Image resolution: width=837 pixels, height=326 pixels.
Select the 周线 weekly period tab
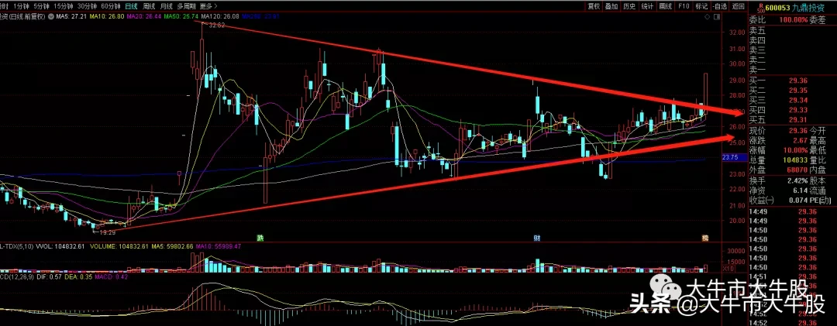(x=150, y=6)
